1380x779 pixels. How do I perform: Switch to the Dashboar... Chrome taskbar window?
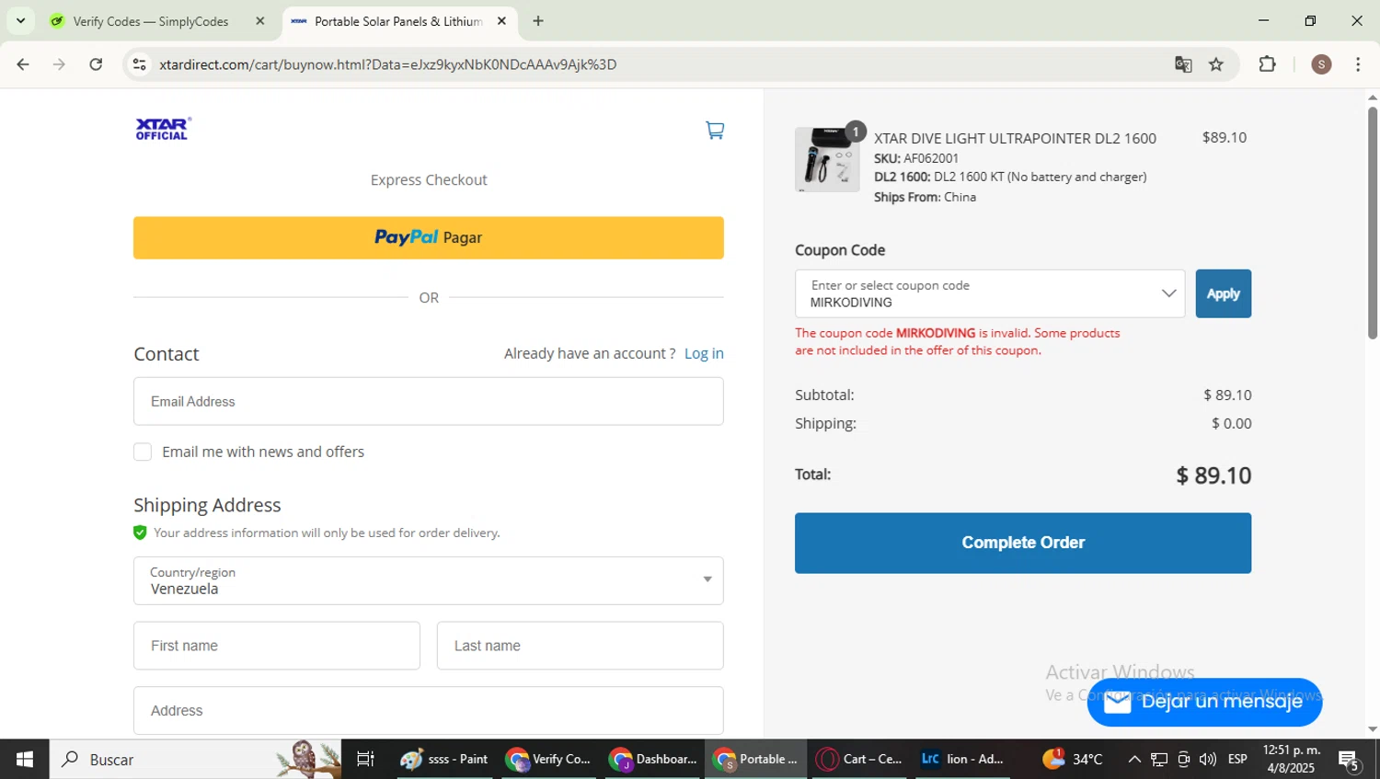[653, 759]
